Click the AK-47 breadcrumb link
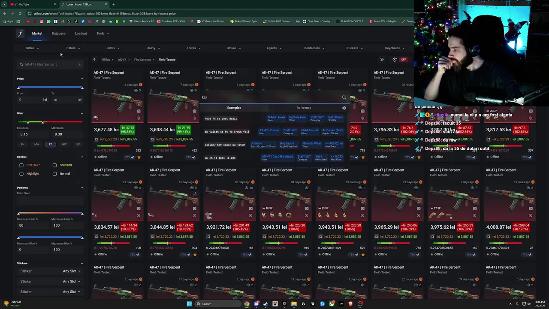Viewport: 549px width, 309px height. [122, 60]
